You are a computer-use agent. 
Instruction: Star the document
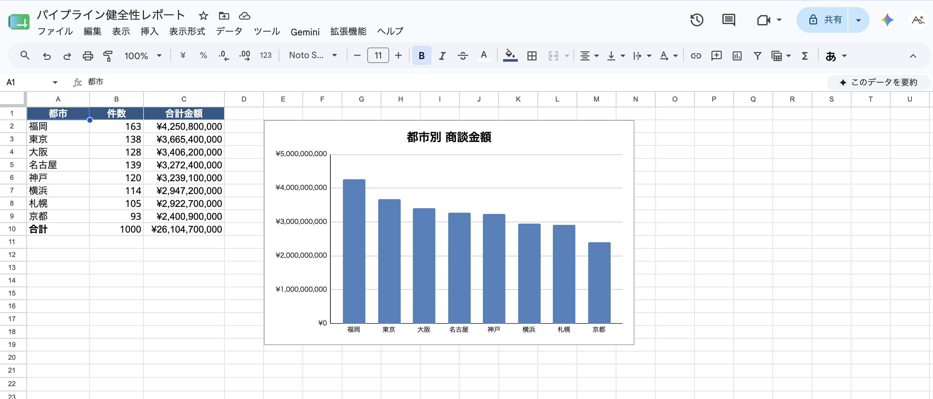pos(203,16)
